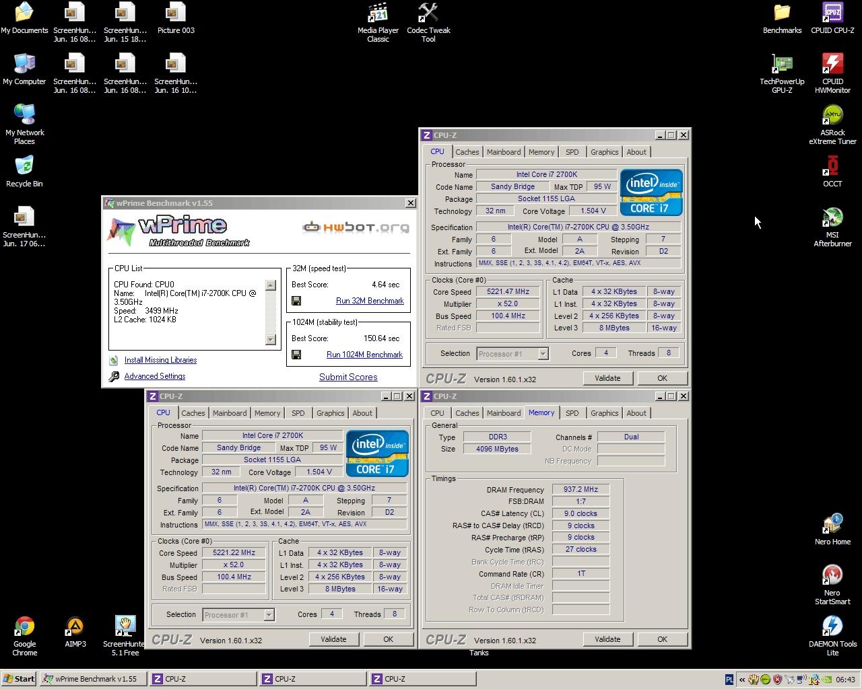Click the system tray clock showing 06:43
Image resolution: width=862 pixels, height=689 pixels.
[x=846, y=680]
